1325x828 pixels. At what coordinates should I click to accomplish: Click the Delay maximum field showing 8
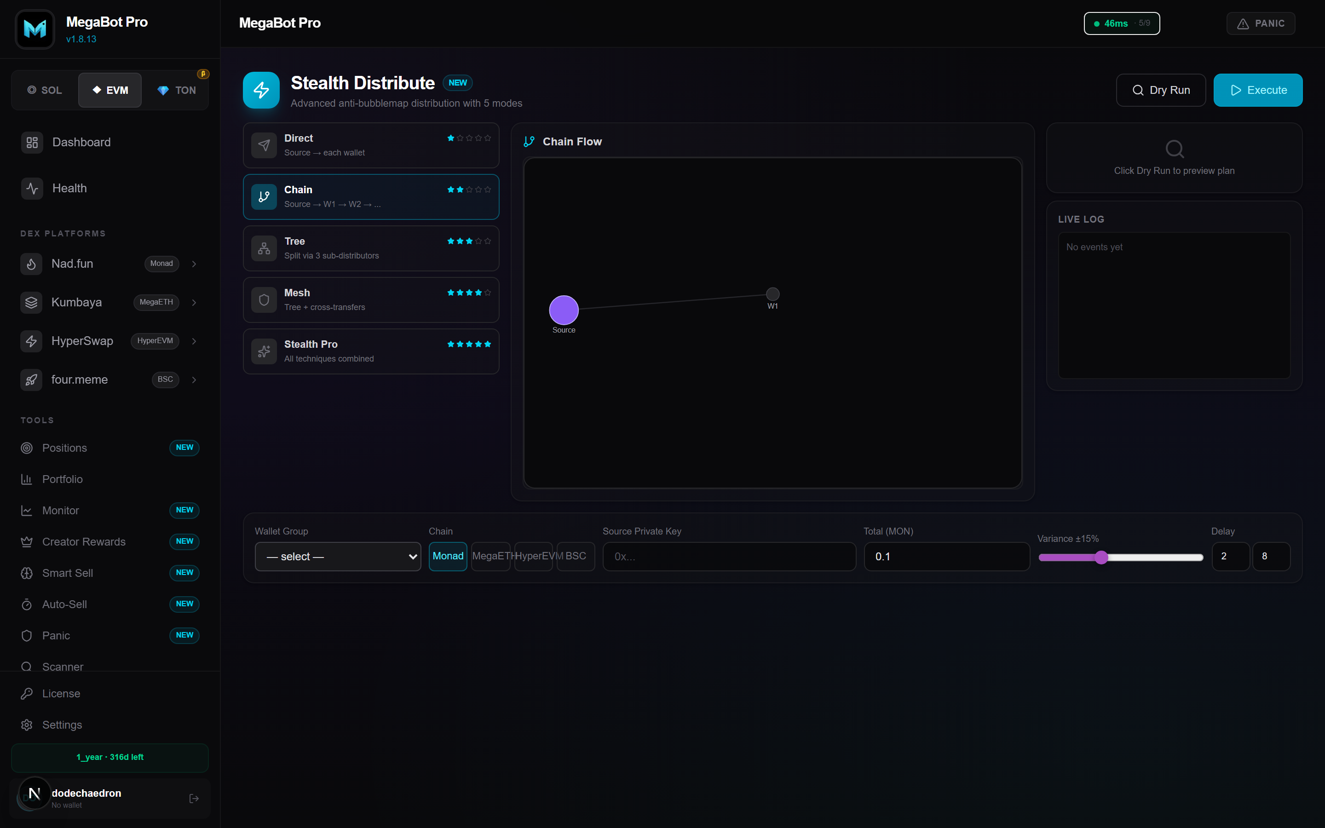click(1271, 557)
